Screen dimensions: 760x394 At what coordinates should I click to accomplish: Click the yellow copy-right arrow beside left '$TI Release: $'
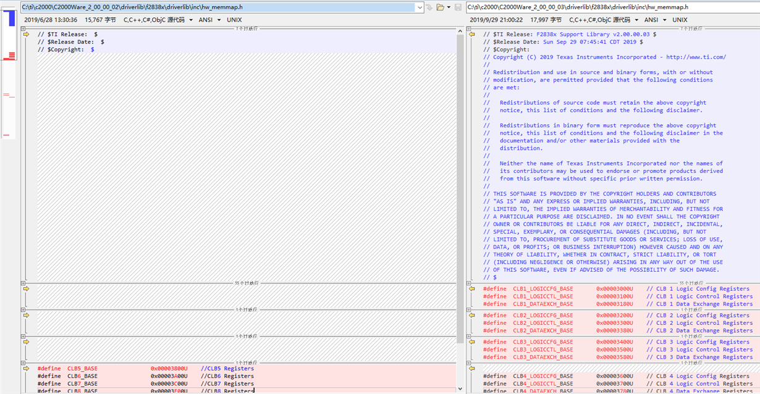(x=26, y=35)
